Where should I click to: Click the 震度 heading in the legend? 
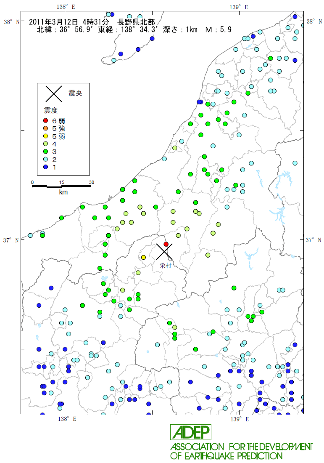[x=51, y=110]
